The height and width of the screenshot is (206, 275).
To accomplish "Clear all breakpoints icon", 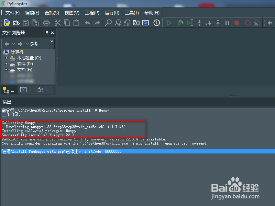I will pyautogui.click(x=257, y=23).
